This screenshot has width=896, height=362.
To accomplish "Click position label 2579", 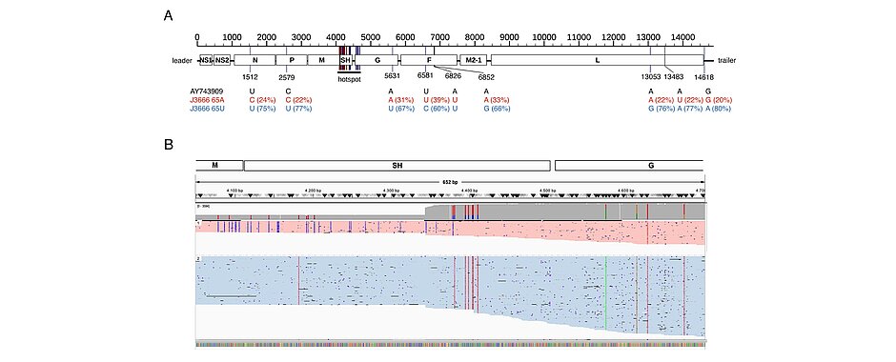I will (x=287, y=76).
